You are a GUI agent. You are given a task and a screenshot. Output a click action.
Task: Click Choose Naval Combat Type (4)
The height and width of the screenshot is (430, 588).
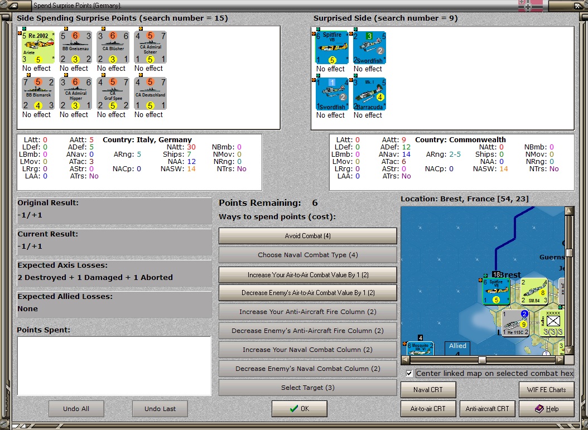pyautogui.click(x=307, y=255)
